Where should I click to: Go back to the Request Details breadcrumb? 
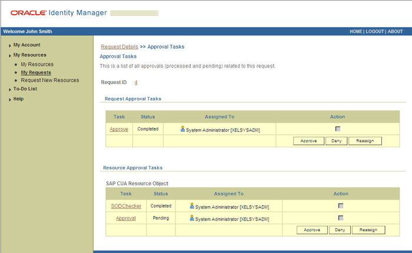(x=119, y=47)
